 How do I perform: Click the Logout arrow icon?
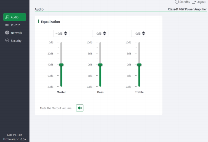[x=194, y=2]
